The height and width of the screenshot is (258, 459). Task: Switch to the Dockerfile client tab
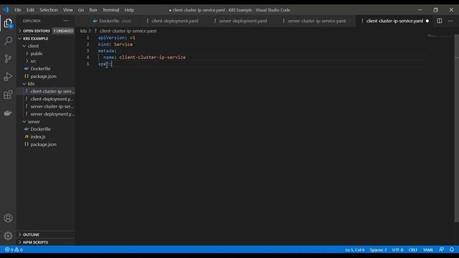(x=112, y=21)
